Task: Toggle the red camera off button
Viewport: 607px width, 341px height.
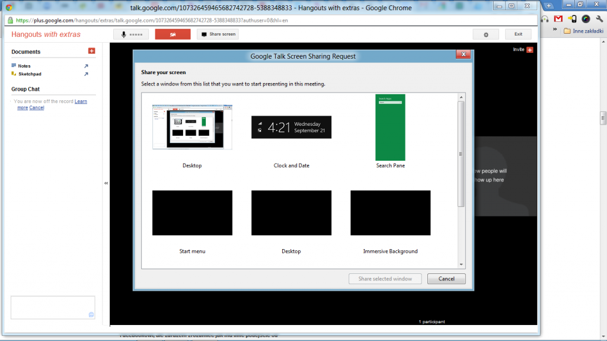Action: tap(172, 34)
